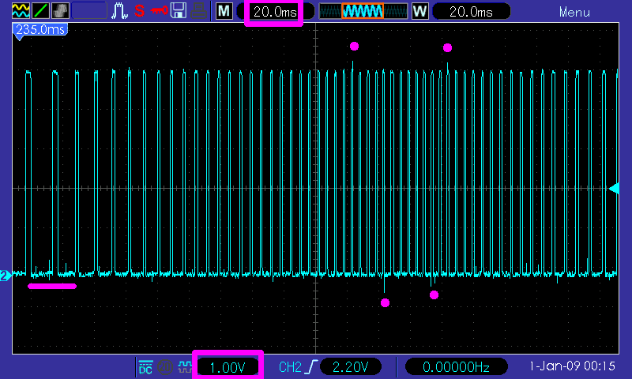The width and height of the screenshot is (632, 379).
Task: Click the blank empty box in top toolbar
Action: pyautogui.click(x=89, y=11)
